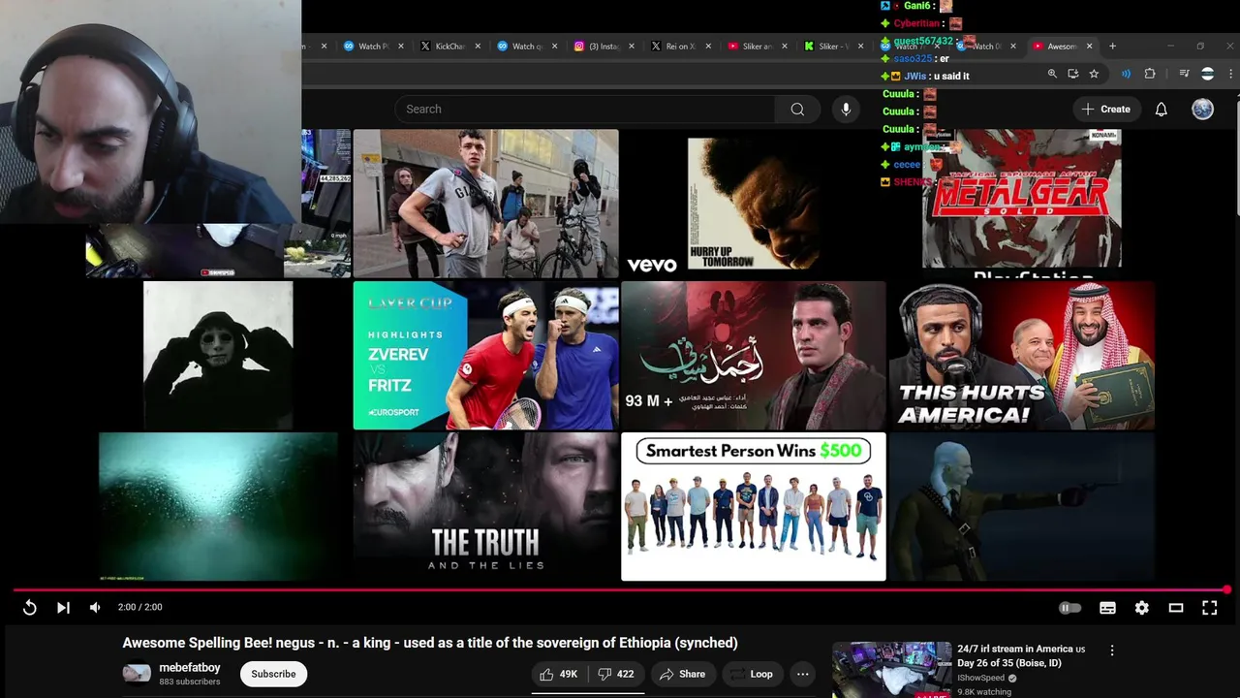Enable the Loop button
This screenshot has height=698, width=1240.
[752, 674]
